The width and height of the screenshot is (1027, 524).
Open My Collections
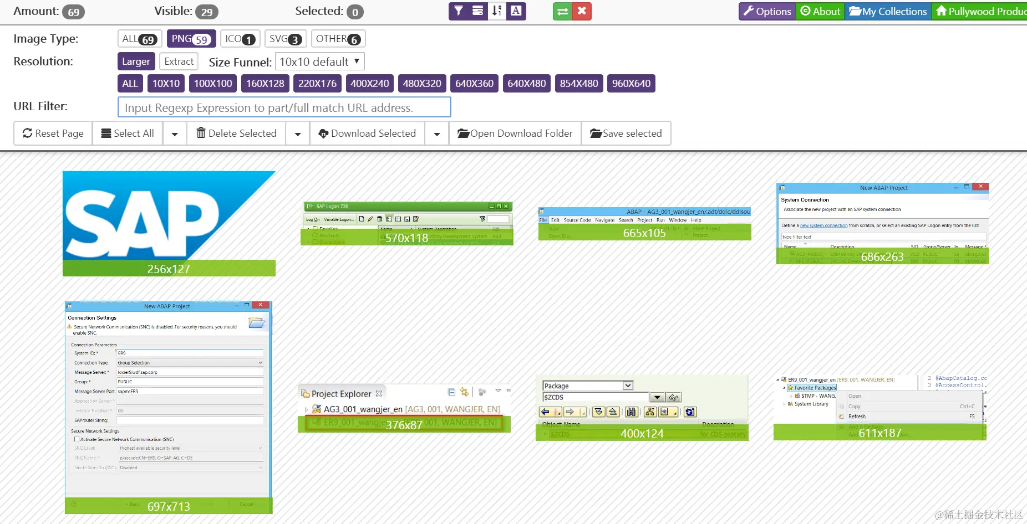888,11
